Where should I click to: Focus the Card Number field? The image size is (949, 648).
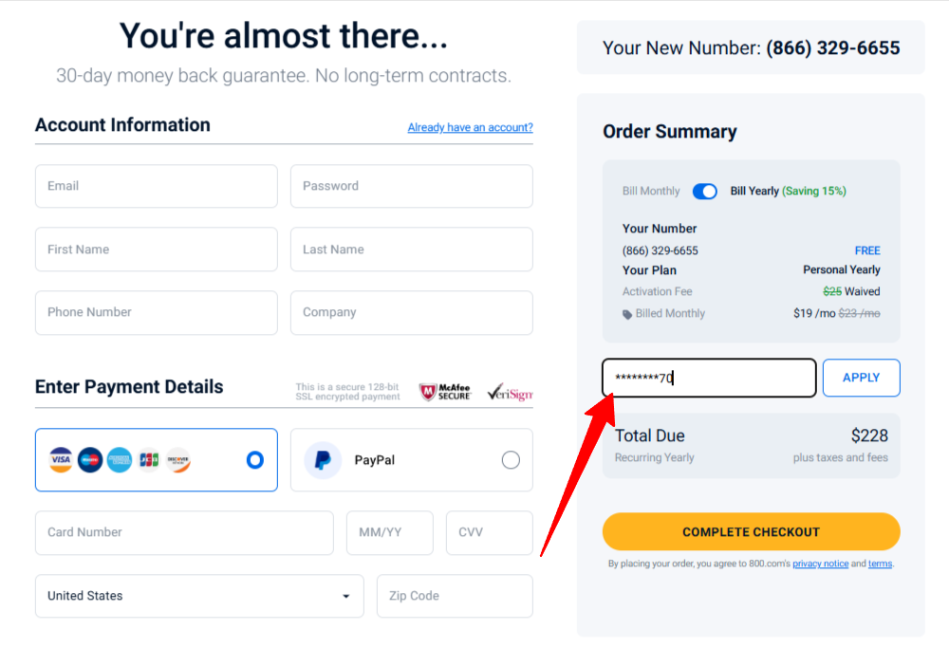click(x=185, y=532)
